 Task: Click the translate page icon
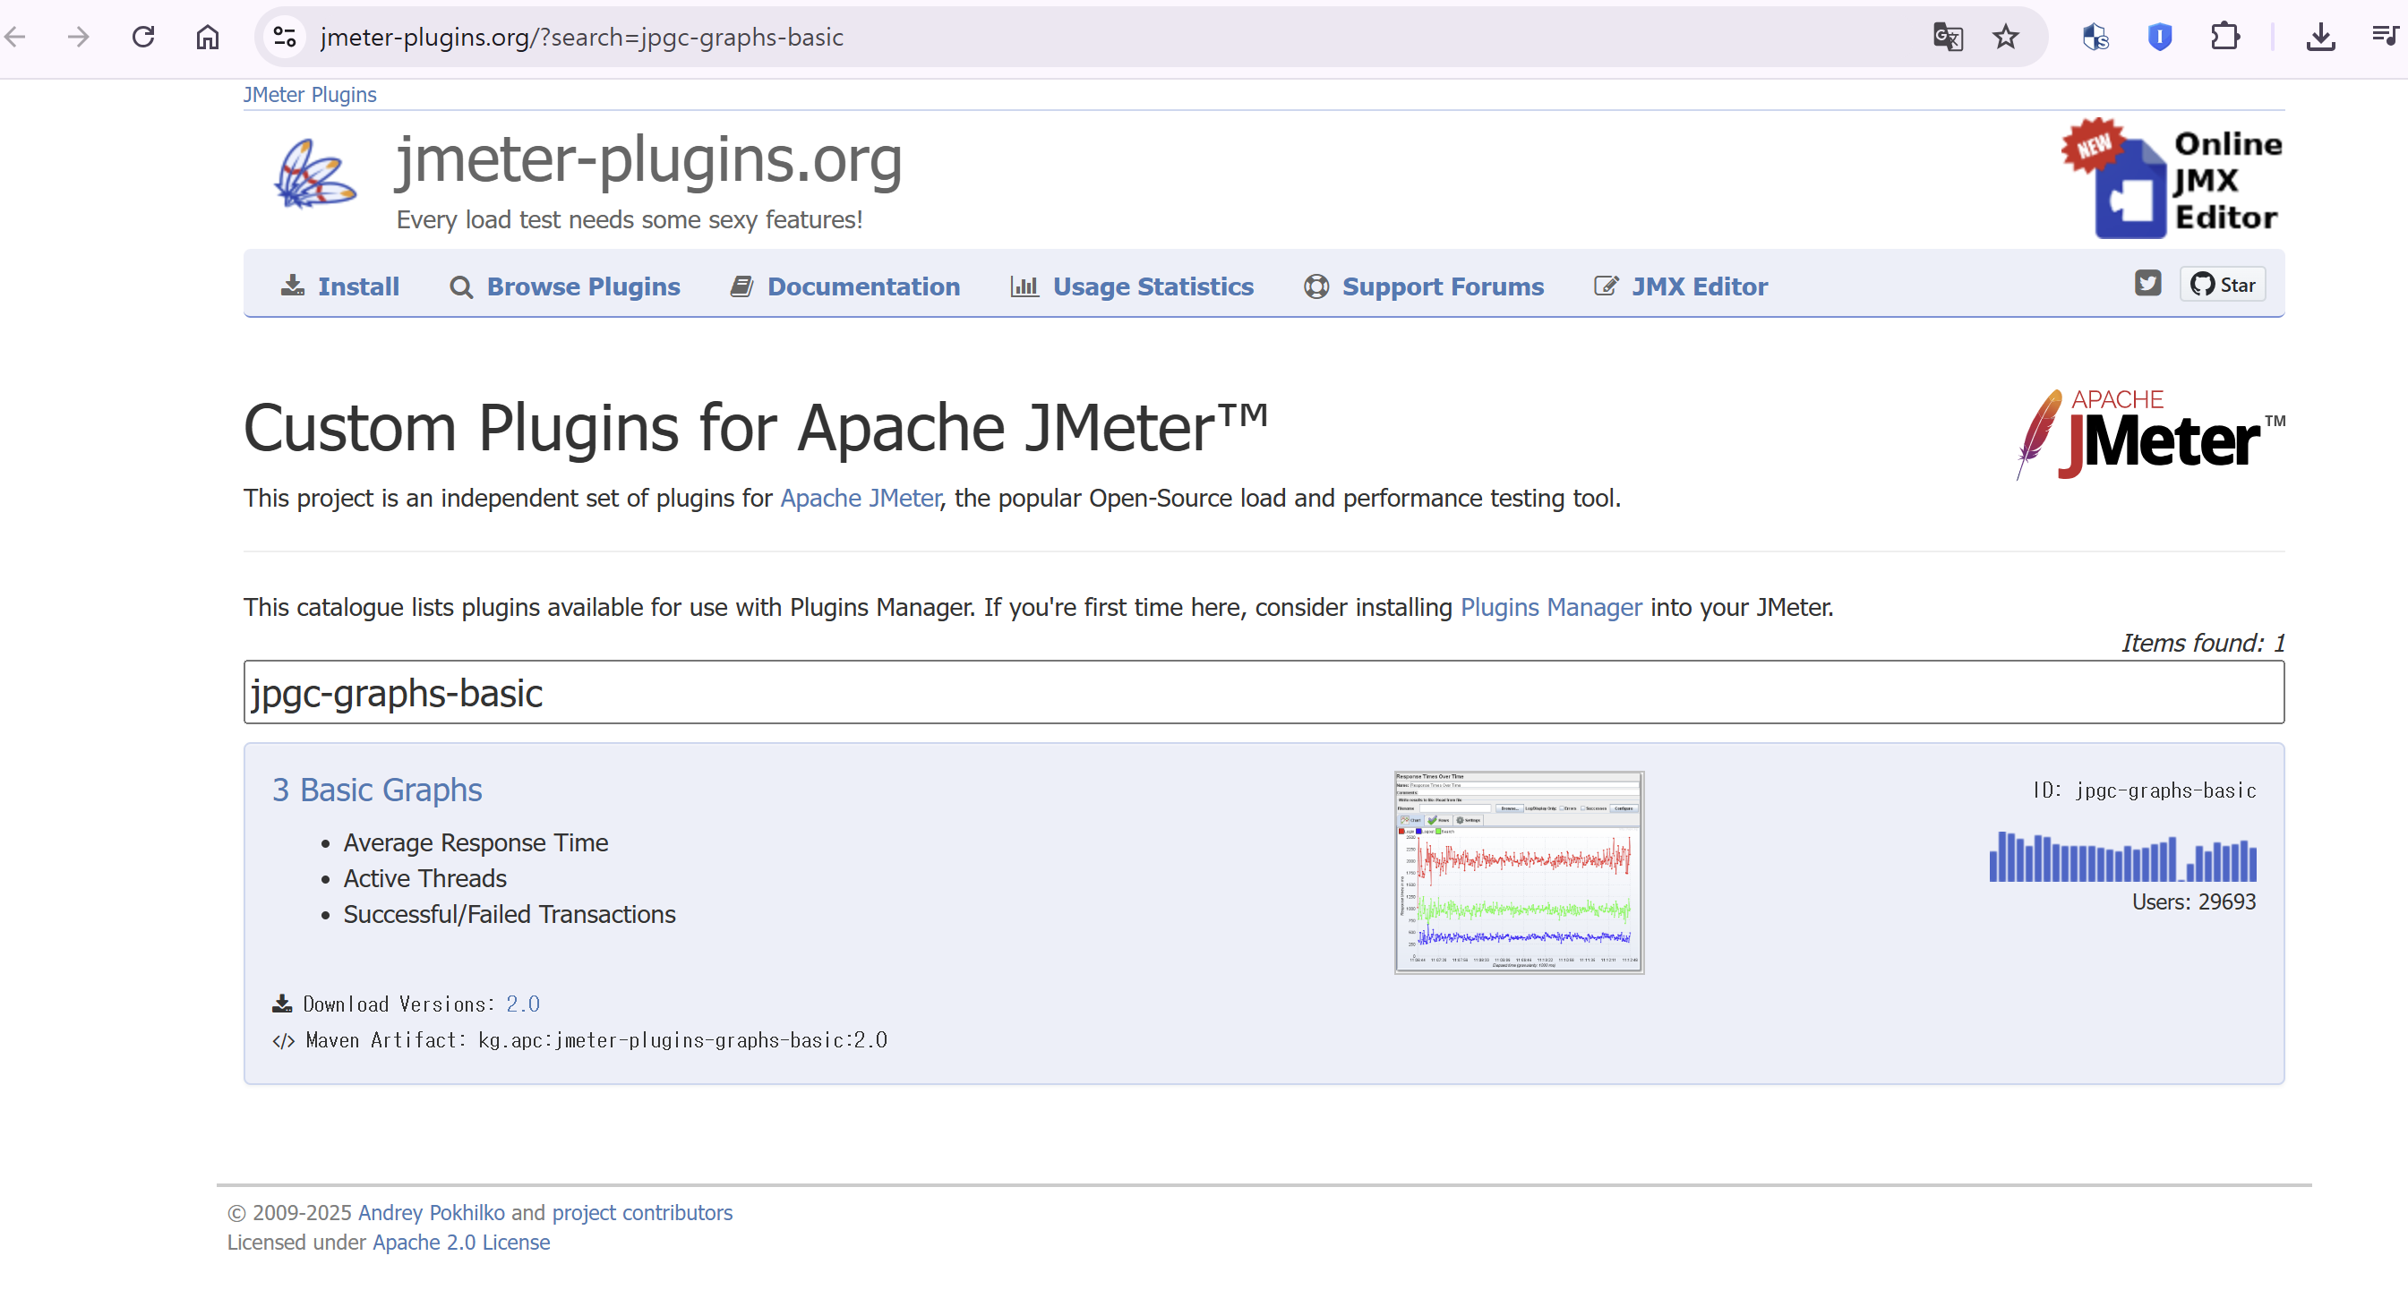coord(1947,37)
